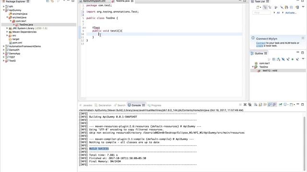Open Task List view menu arrow
This screenshot has height=172, width=307.
pos(303,7)
